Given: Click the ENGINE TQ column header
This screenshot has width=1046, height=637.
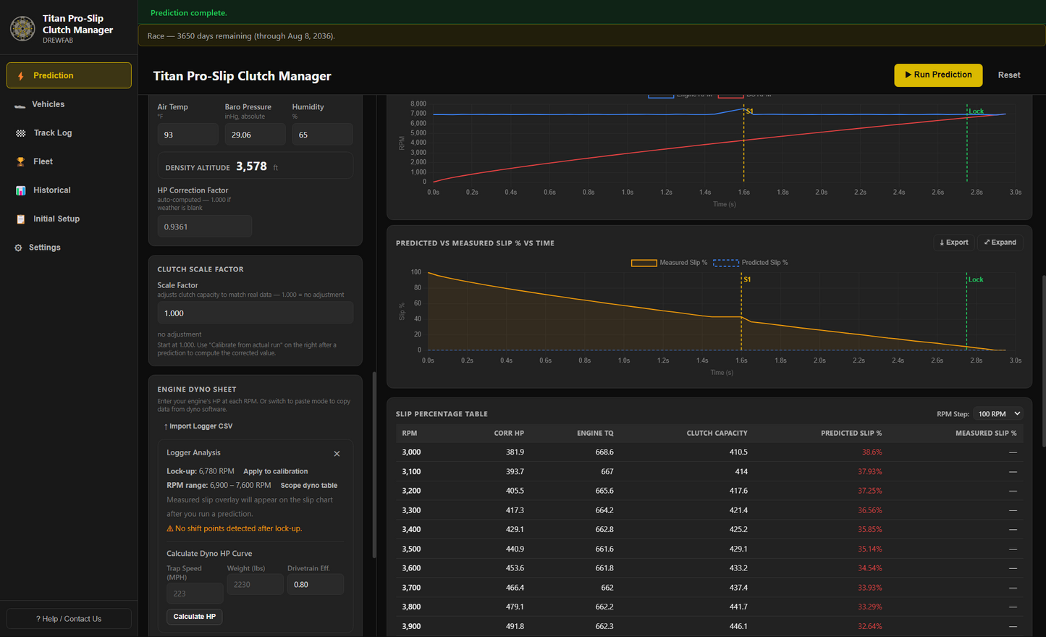Looking at the screenshot, I should [595, 434].
